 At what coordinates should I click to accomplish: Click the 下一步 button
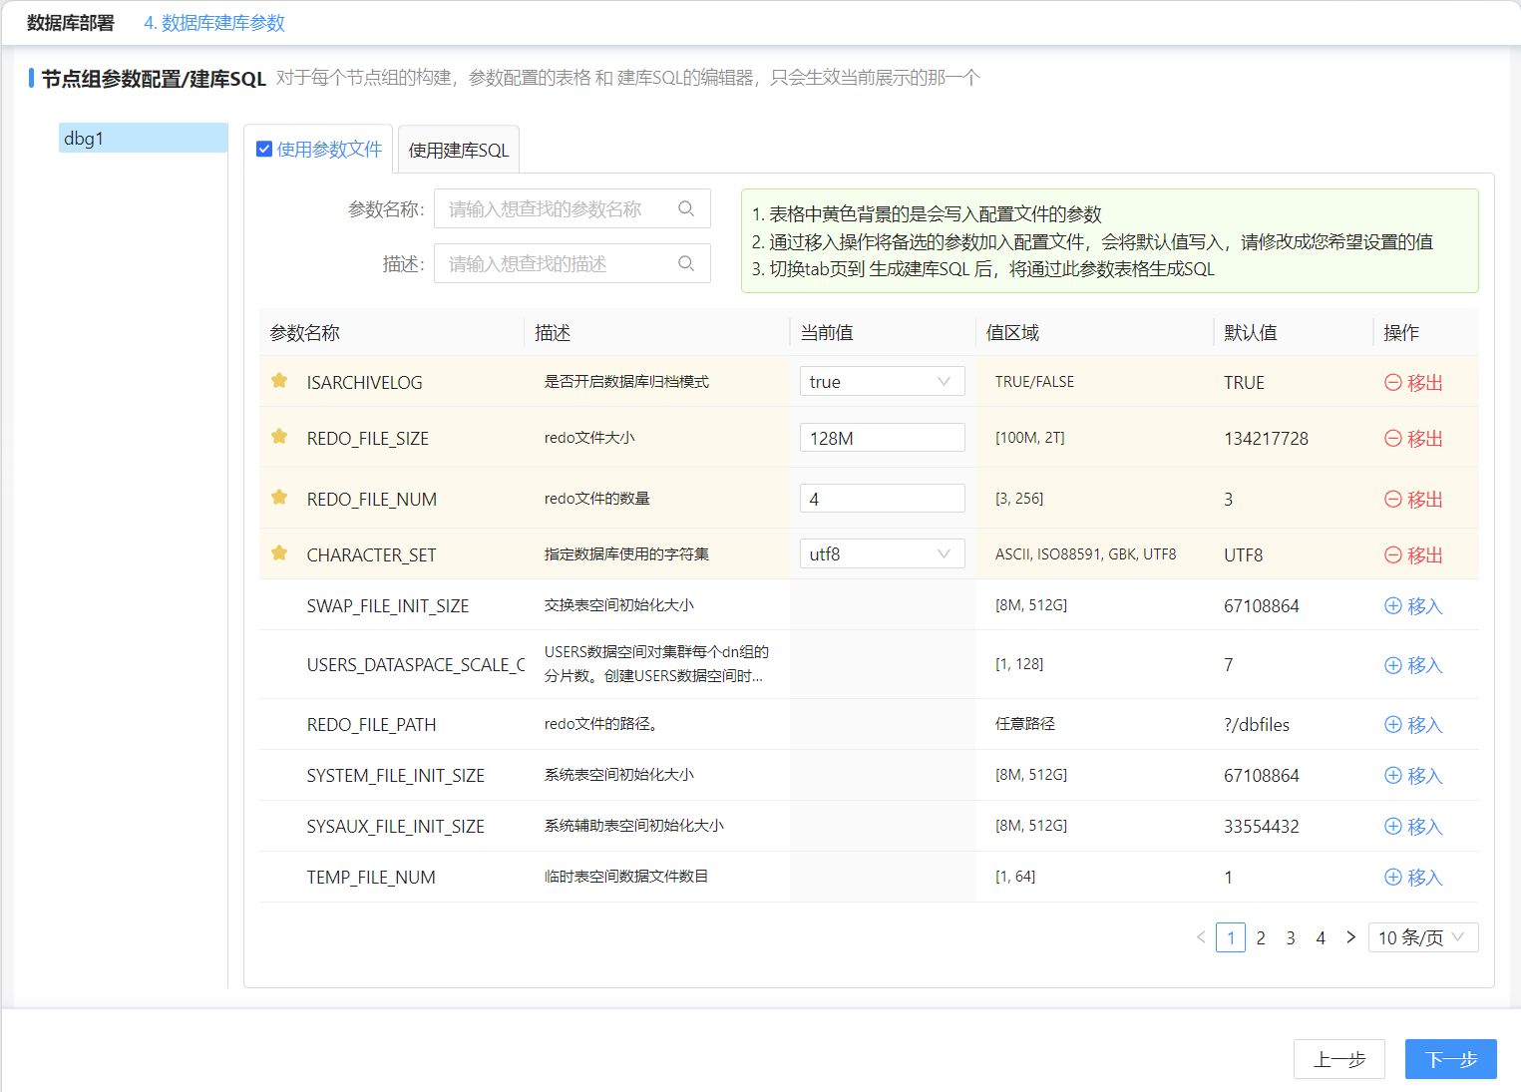click(x=1450, y=1059)
